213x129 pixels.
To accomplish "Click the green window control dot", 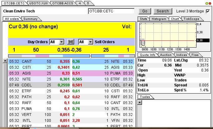I will 207,4.
